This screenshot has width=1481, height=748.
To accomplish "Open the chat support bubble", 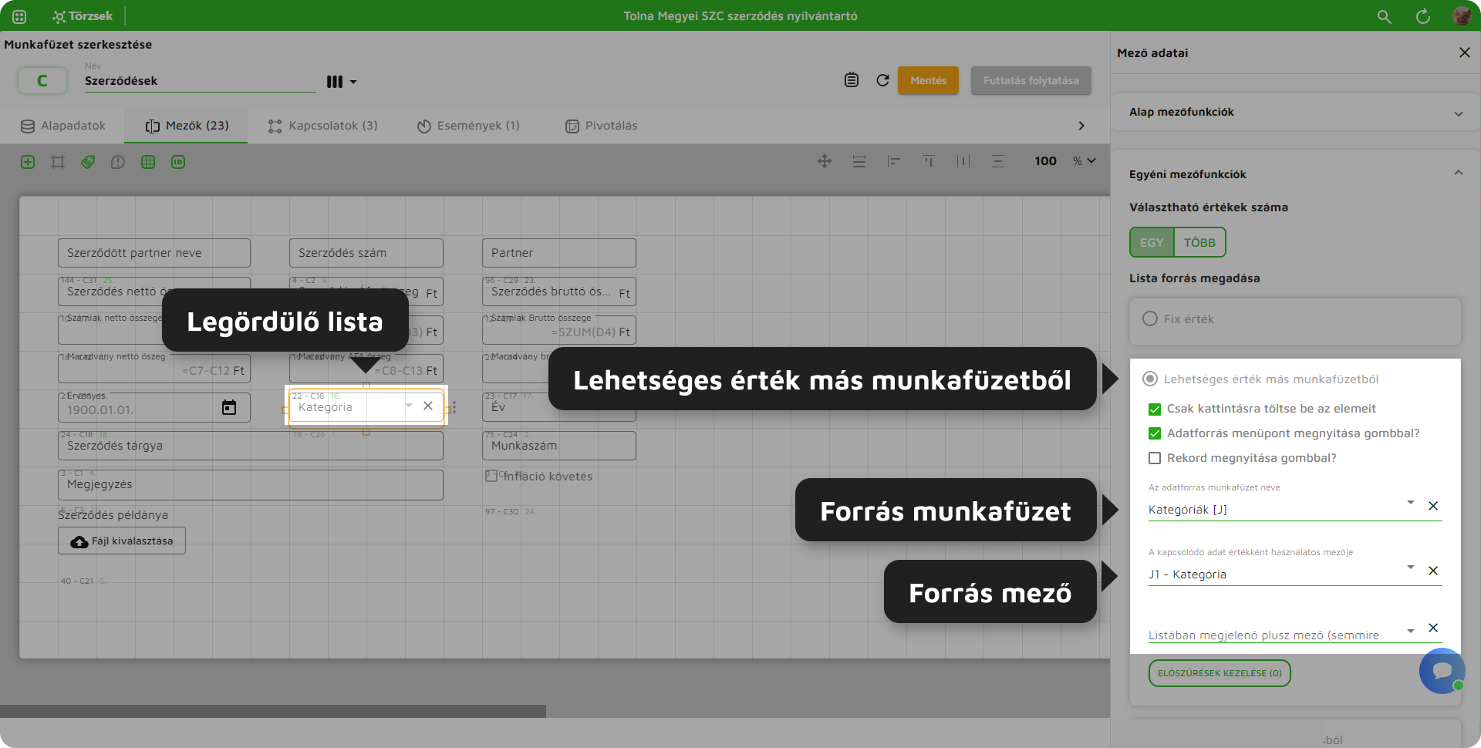I will point(1442,671).
